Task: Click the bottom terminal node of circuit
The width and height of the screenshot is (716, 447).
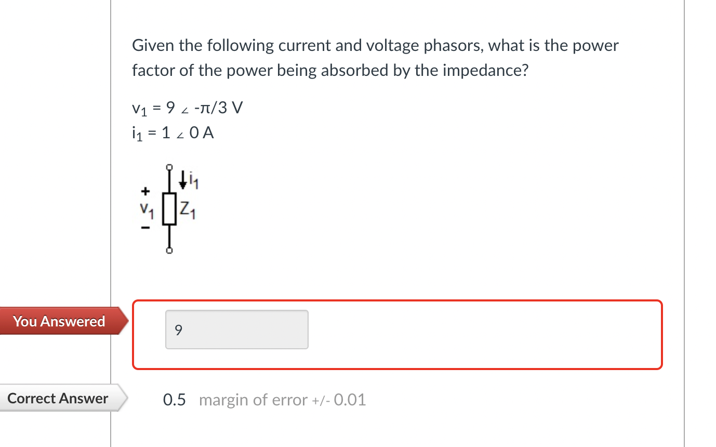Action: tap(169, 250)
